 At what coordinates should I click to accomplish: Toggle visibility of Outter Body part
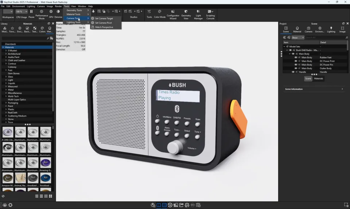coord(296,68)
